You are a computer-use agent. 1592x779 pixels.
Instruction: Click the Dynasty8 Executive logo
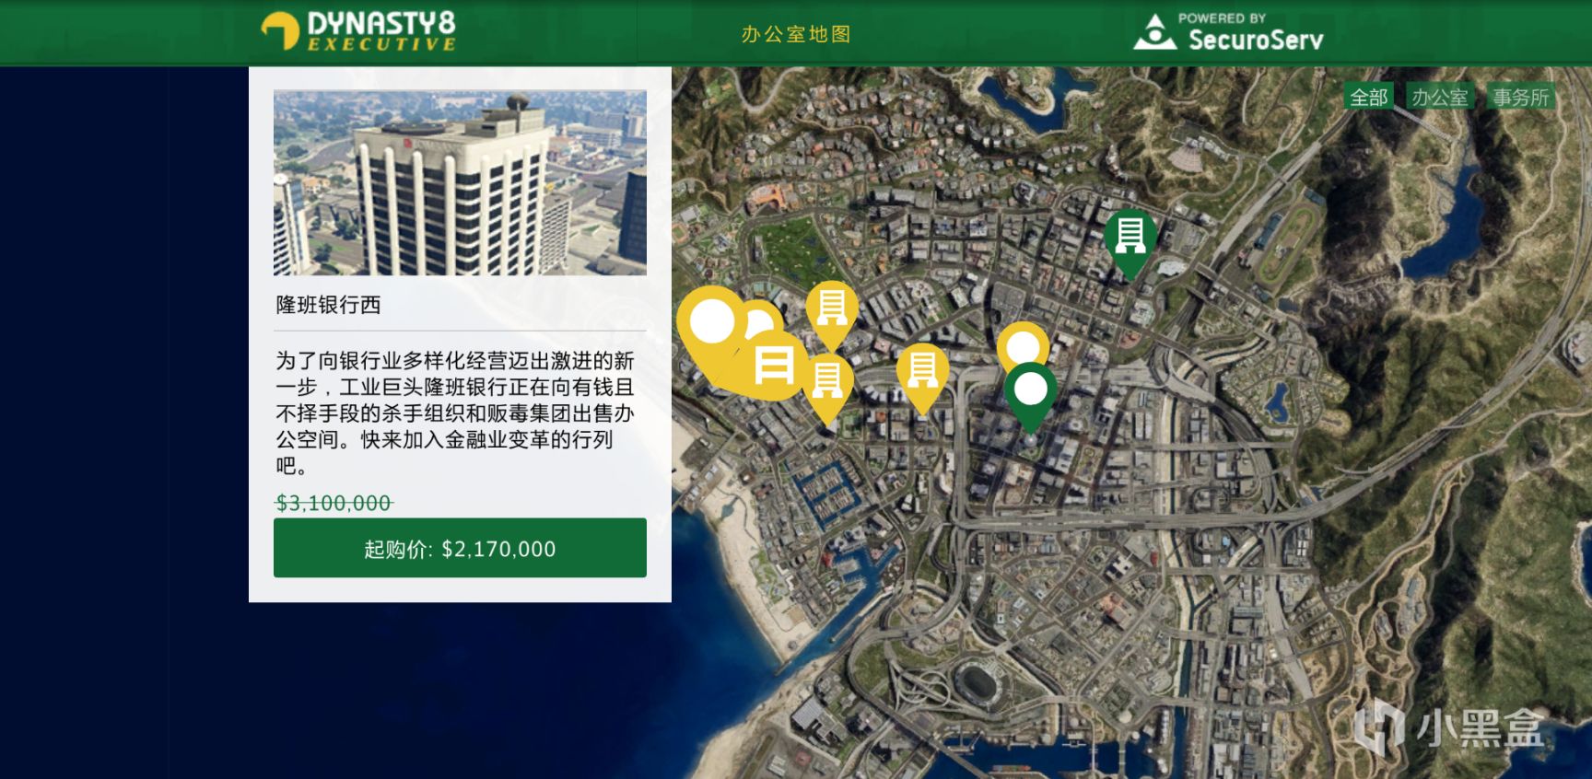358,30
